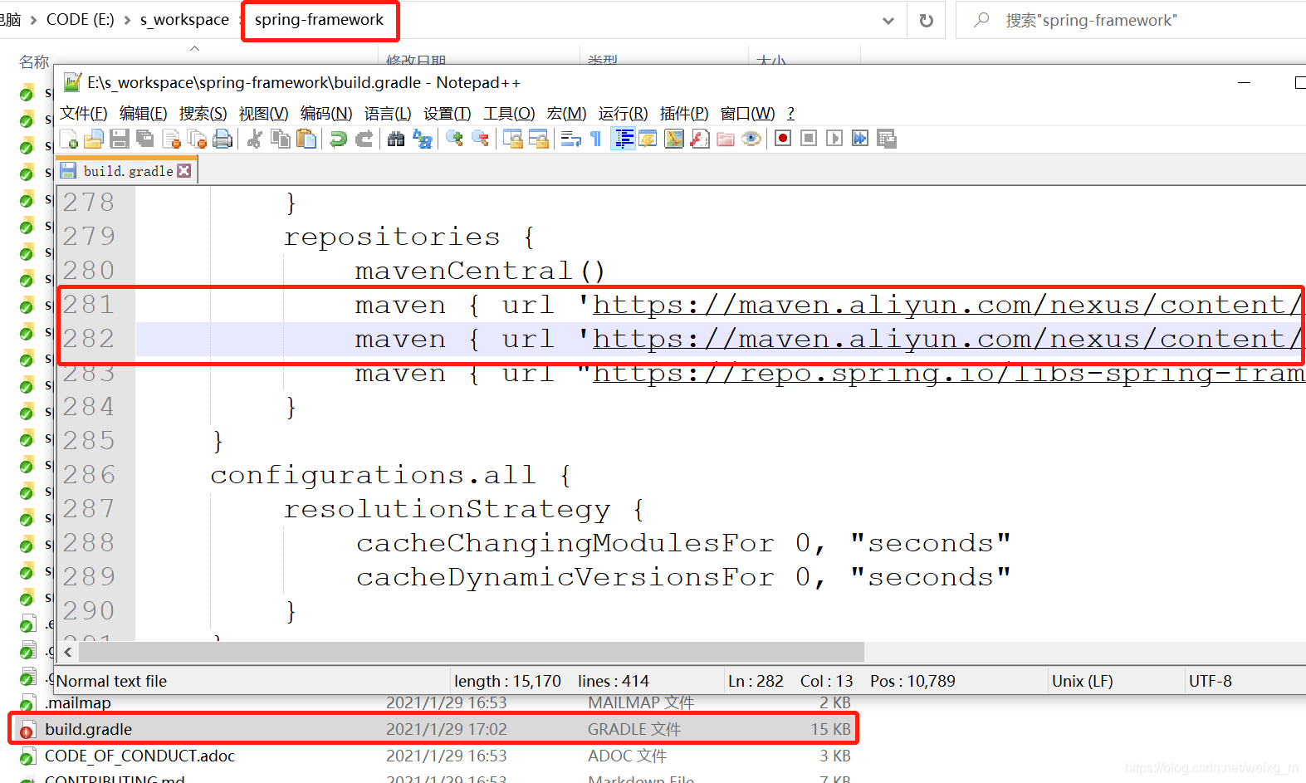The width and height of the screenshot is (1306, 783).
Task: Save the recorded macro icon
Action: click(886, 139)
